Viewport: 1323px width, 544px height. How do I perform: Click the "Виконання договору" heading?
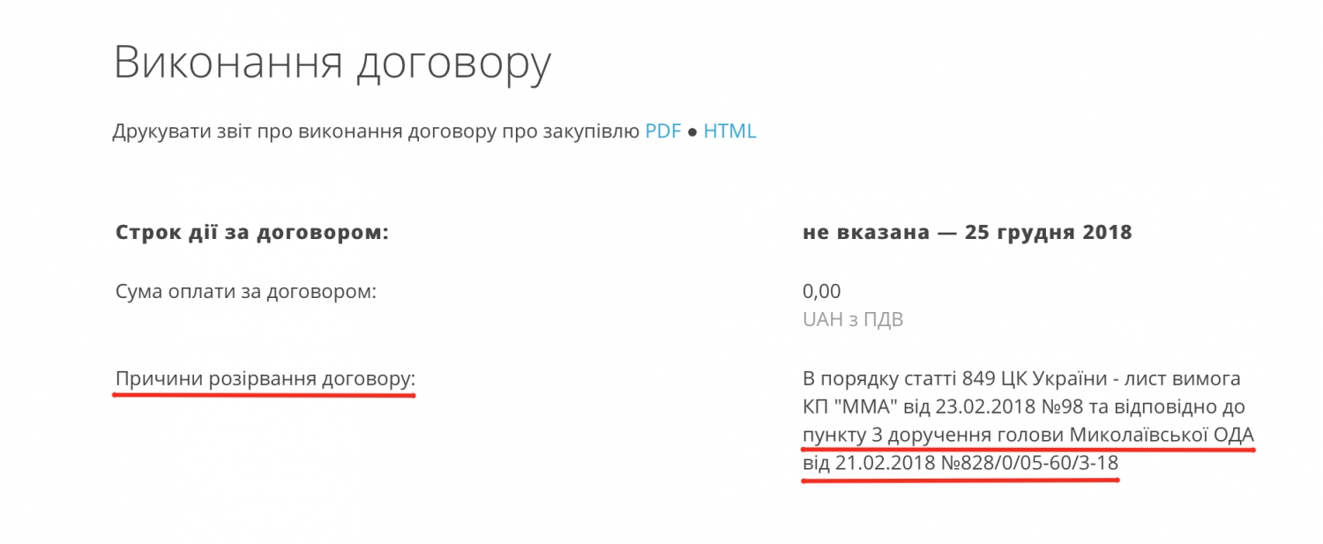point(333,62)
